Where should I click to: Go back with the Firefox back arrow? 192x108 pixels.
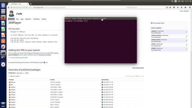point(9,7)
